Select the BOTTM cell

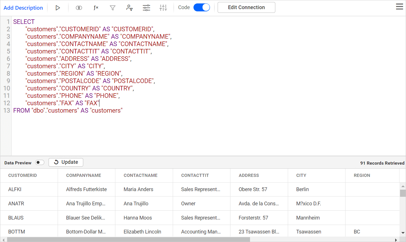(29, 231)
